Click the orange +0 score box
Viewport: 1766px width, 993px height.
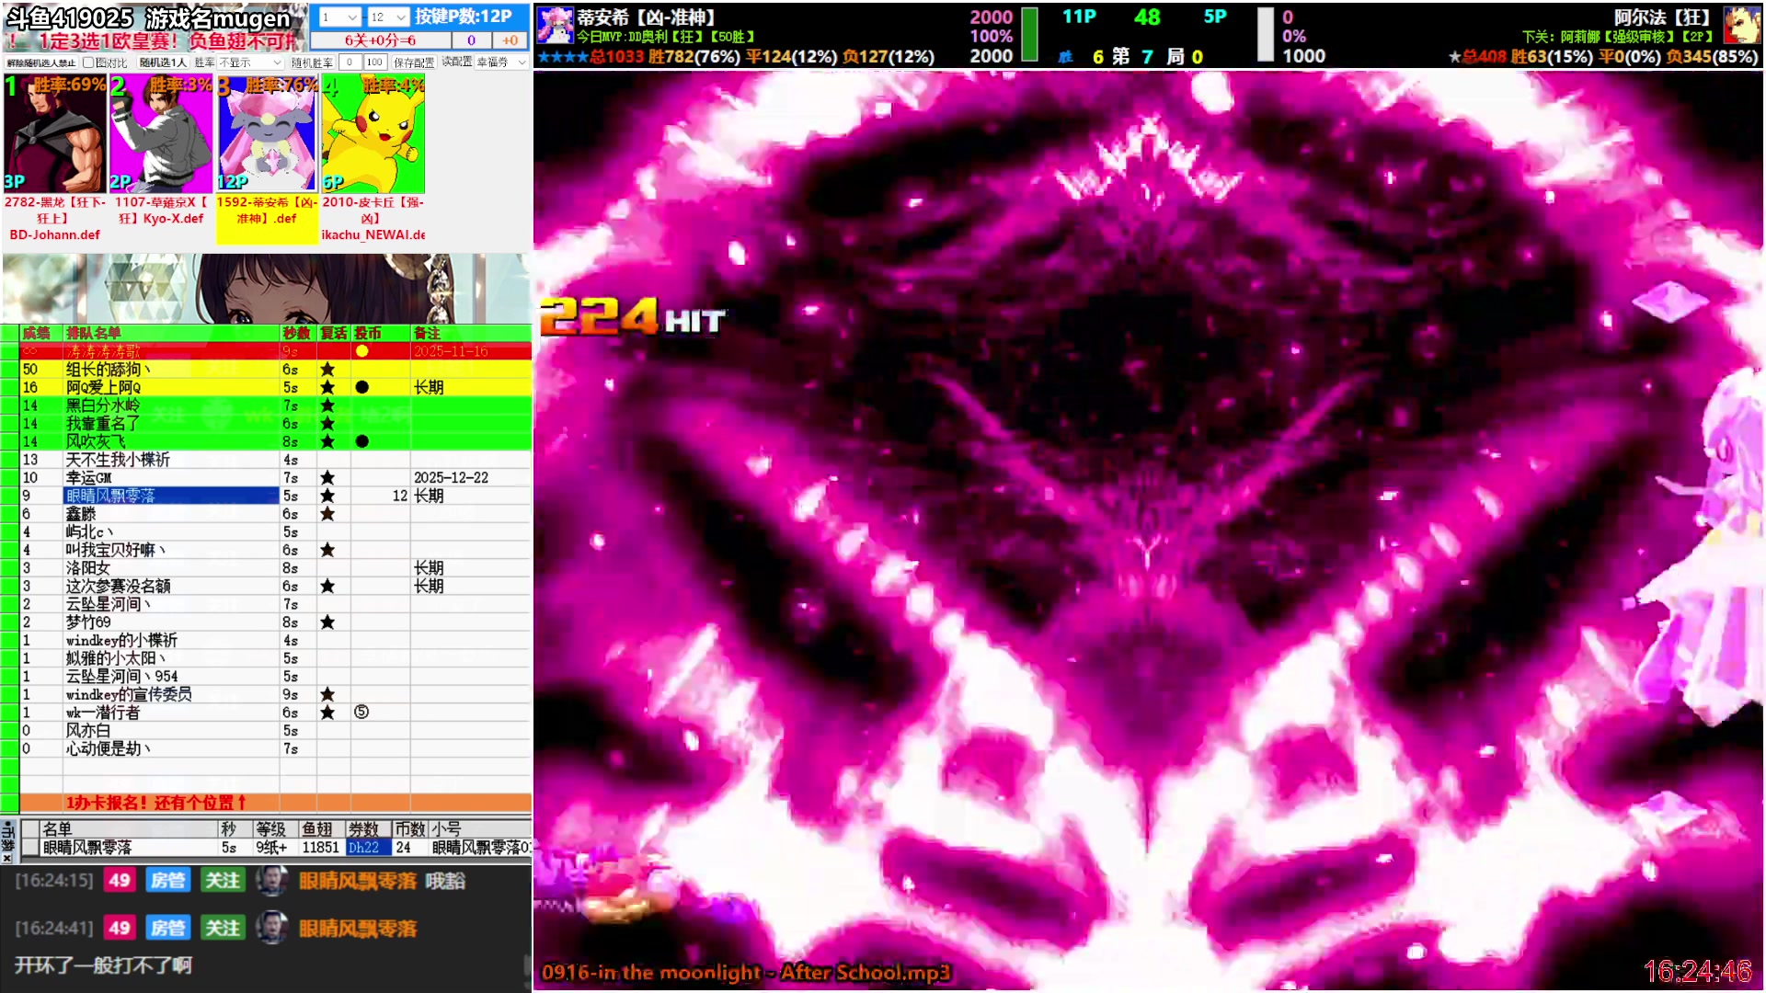tap(510, 40)
